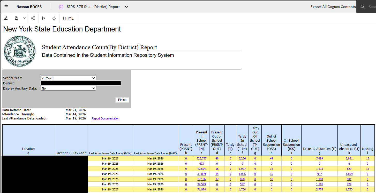Click the 49 Out of School Suspension value

(x=272, y=158)
